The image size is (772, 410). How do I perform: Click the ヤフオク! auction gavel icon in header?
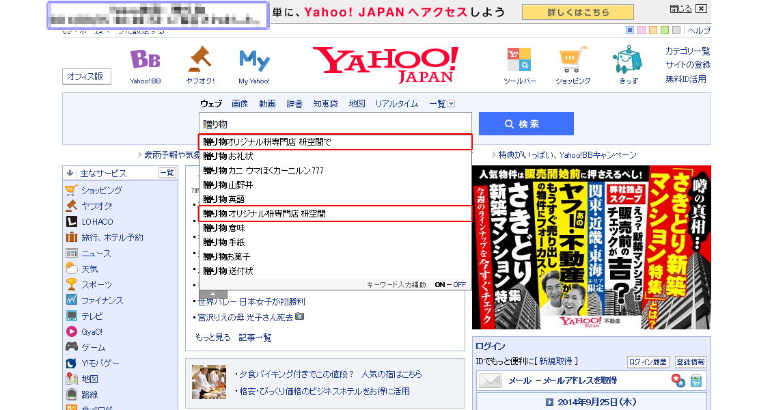pos(200,59)
